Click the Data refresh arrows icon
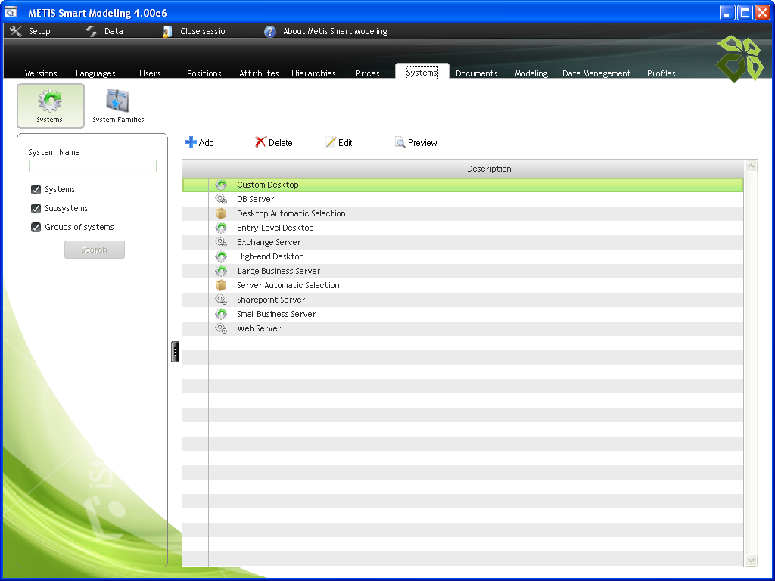 (92, 31)
